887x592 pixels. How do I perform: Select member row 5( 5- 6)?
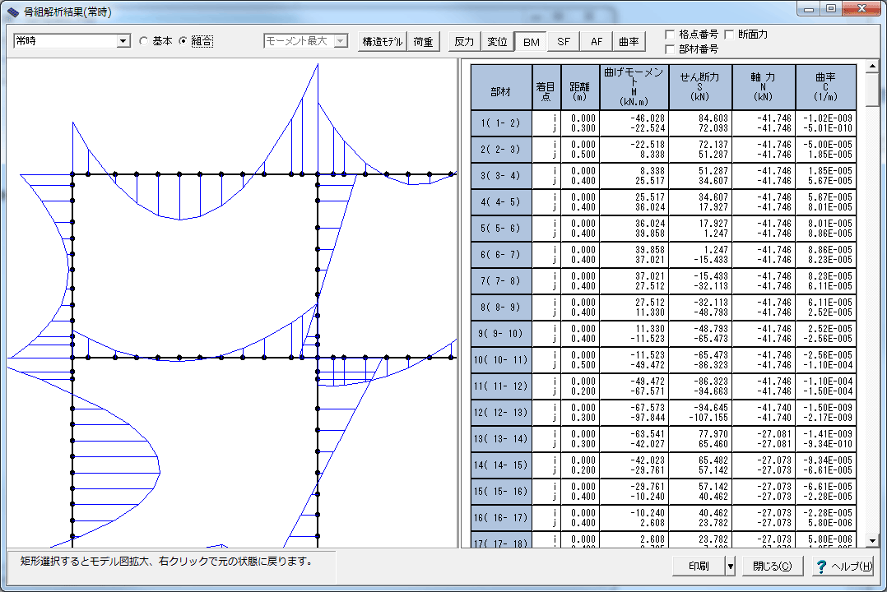(501, 229)
